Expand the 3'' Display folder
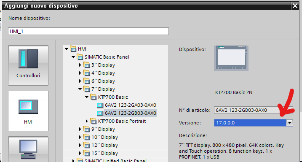 [80, 65]
